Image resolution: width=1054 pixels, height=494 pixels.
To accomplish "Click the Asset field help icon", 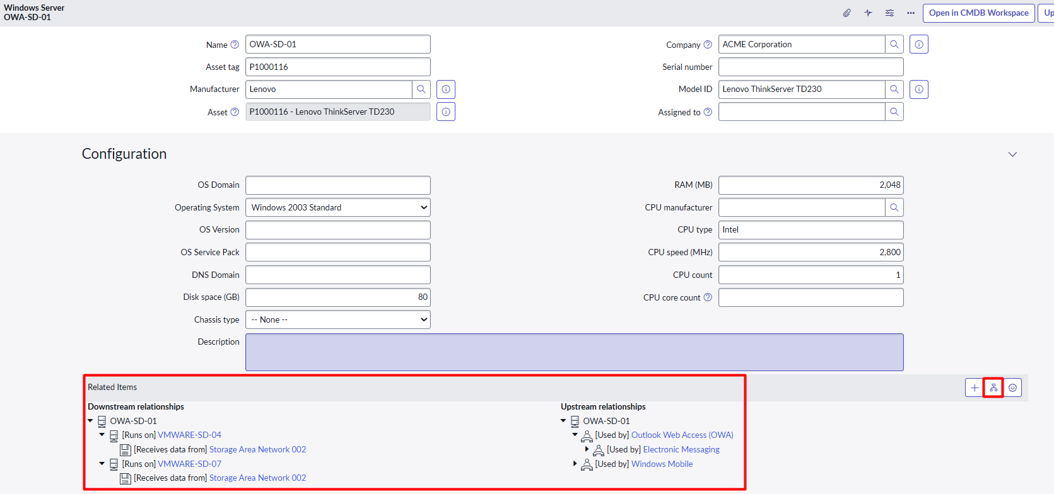I will [235, 112].
